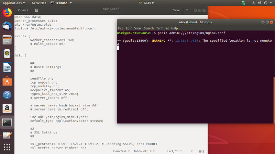Click 'ssl_protocols TLSv1' line
This screenshot has width=275, height=154.
(x=94, y=144)
